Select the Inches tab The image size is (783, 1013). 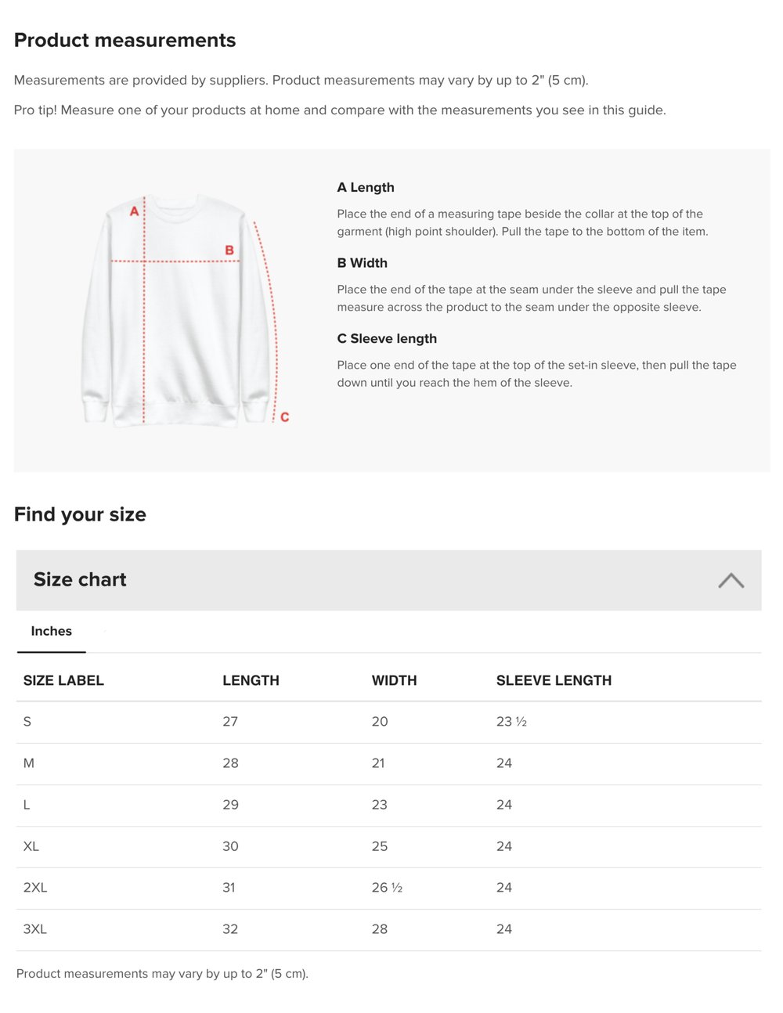[52, 632]
